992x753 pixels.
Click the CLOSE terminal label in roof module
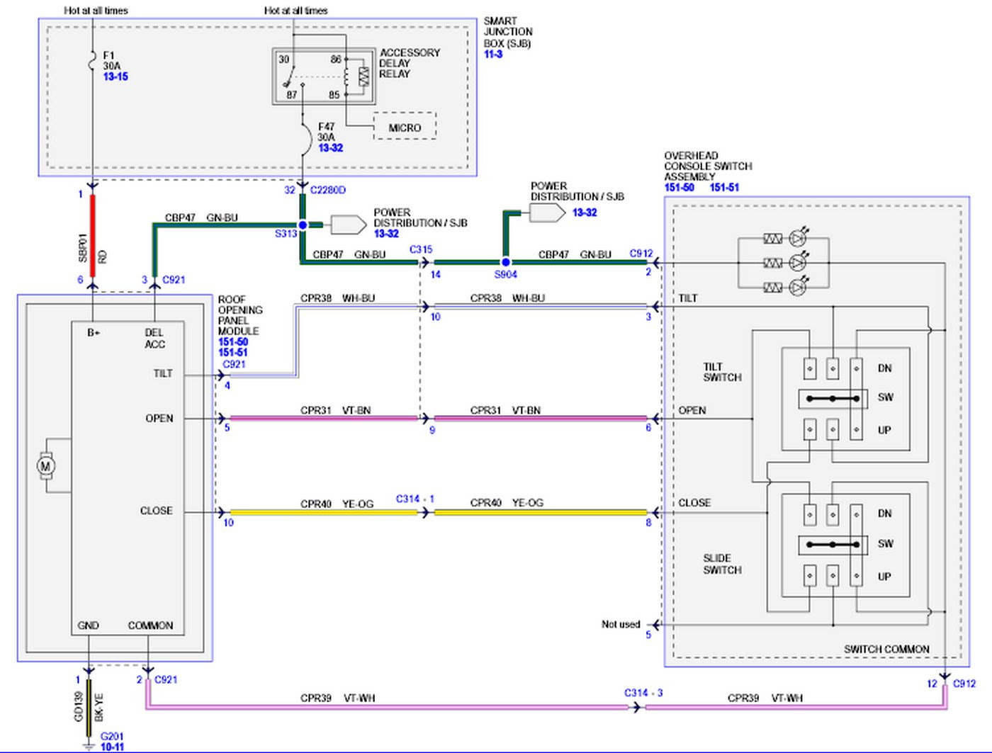156,511
